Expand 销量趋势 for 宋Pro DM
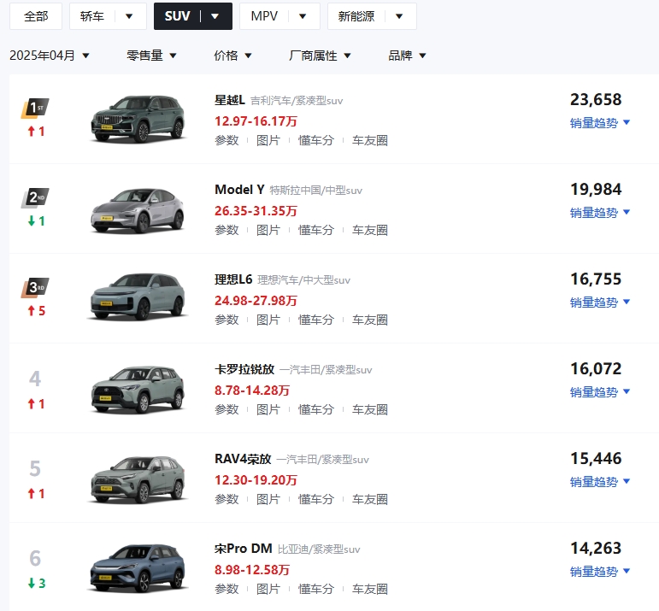 600,572
